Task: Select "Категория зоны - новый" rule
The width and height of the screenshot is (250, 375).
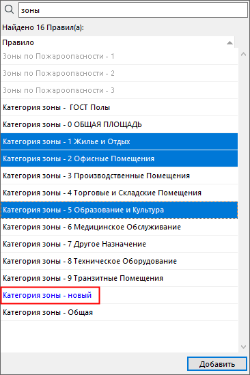Action: point(119,295)
